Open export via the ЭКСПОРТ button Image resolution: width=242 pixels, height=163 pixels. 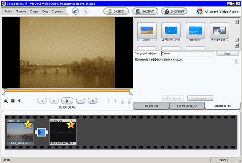[x=174, y=11]
